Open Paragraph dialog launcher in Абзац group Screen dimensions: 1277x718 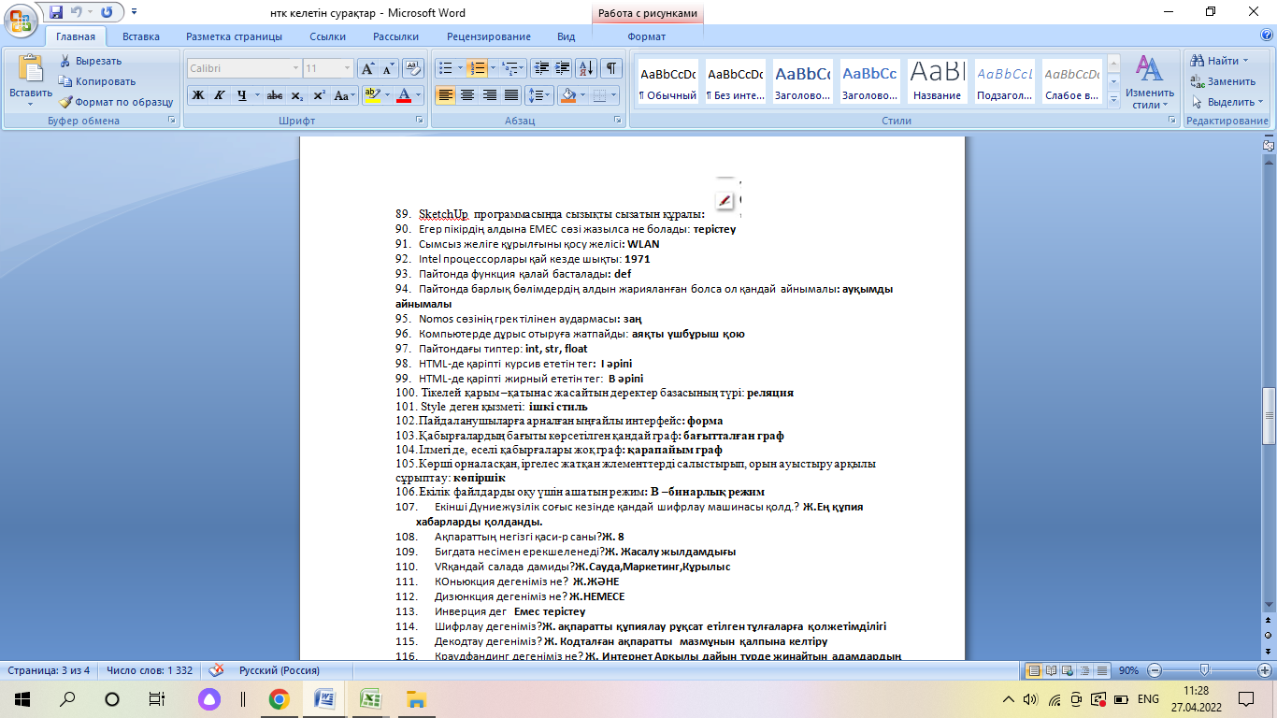click(618, 121)
